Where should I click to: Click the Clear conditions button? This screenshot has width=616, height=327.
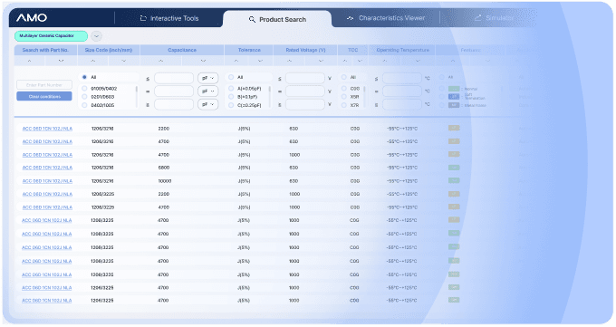(44, 96)
